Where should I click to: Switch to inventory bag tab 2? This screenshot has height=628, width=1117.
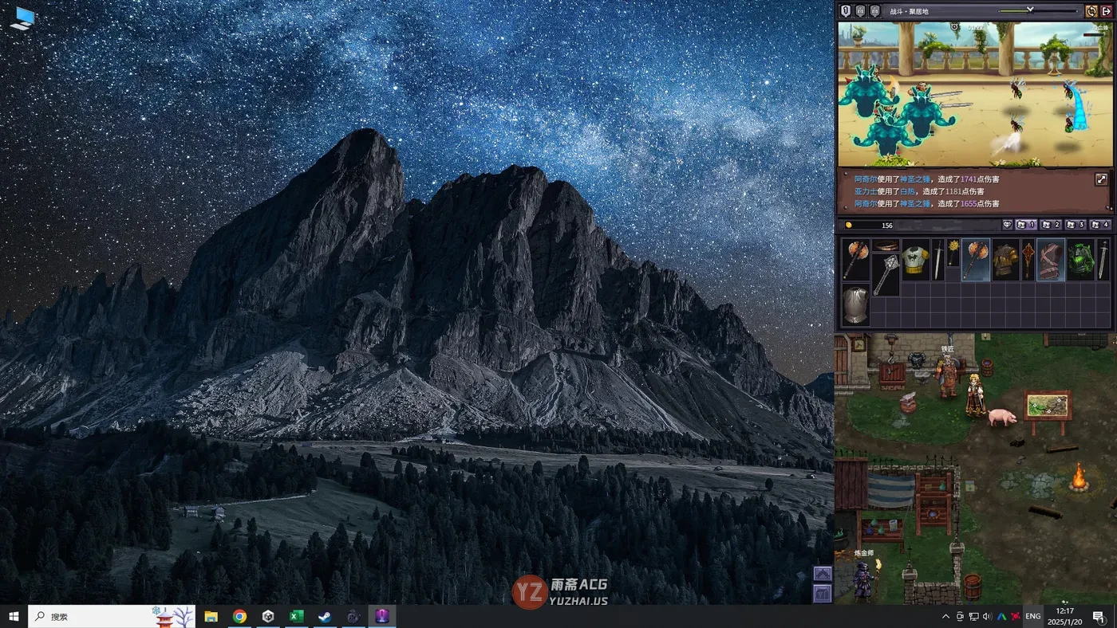tap(1051, 225)
